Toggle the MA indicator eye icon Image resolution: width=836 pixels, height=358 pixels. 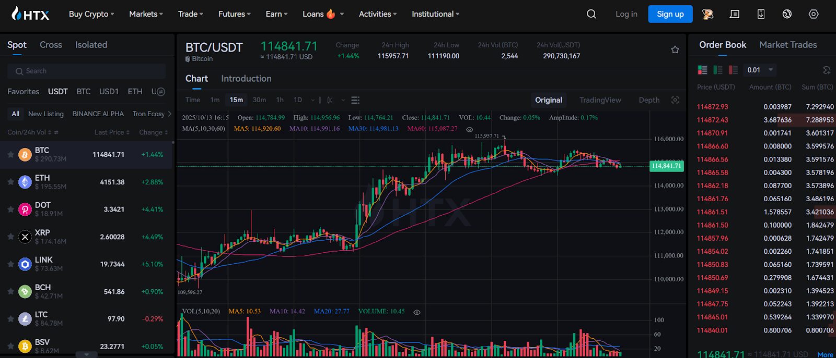(469, 129)
